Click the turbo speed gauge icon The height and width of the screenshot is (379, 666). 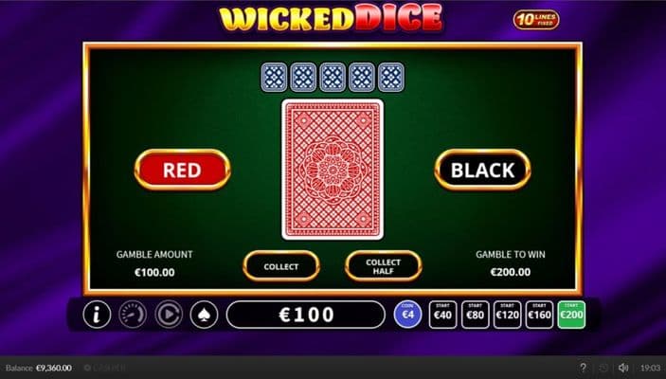tap(133, 315)
